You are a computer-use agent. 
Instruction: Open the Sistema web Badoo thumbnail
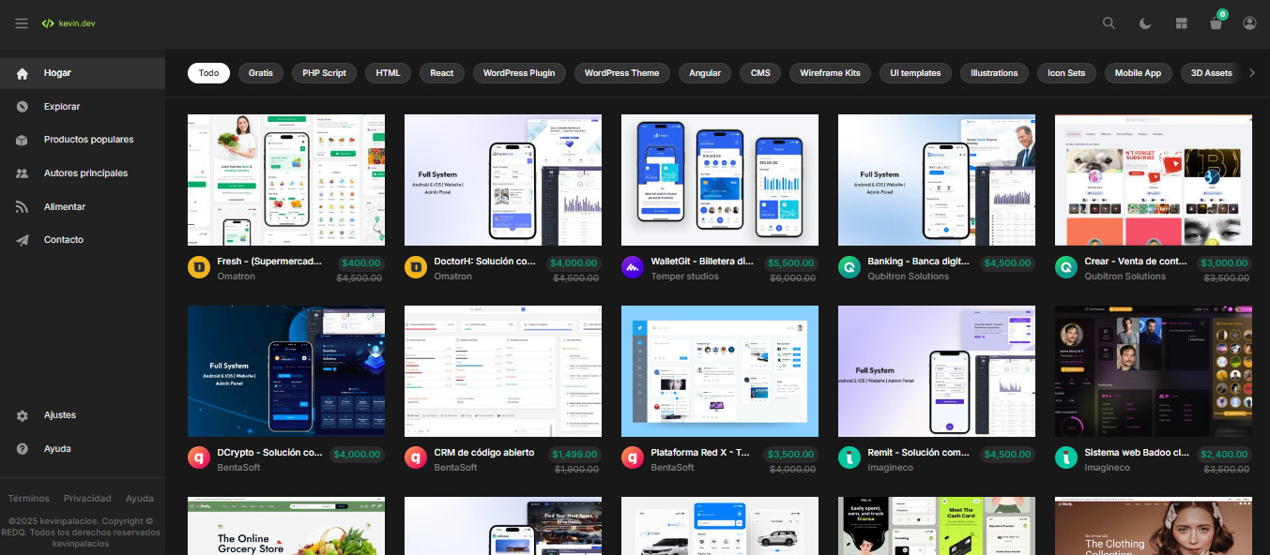tap(1154, 371)
